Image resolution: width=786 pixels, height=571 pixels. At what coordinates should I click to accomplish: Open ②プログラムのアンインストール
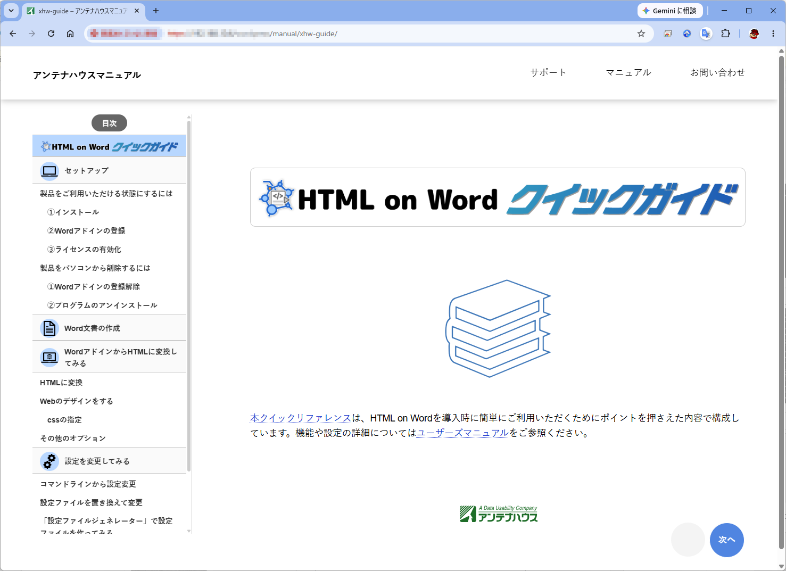[x=102, y=305]
